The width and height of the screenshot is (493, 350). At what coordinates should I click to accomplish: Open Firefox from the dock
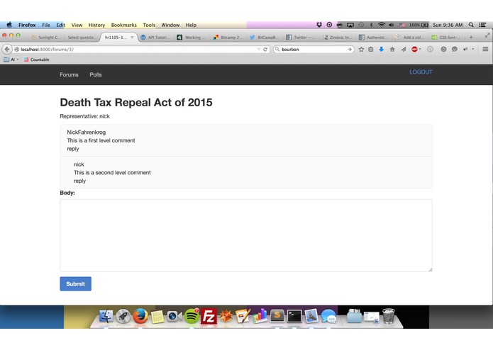[x=140, y=316]
